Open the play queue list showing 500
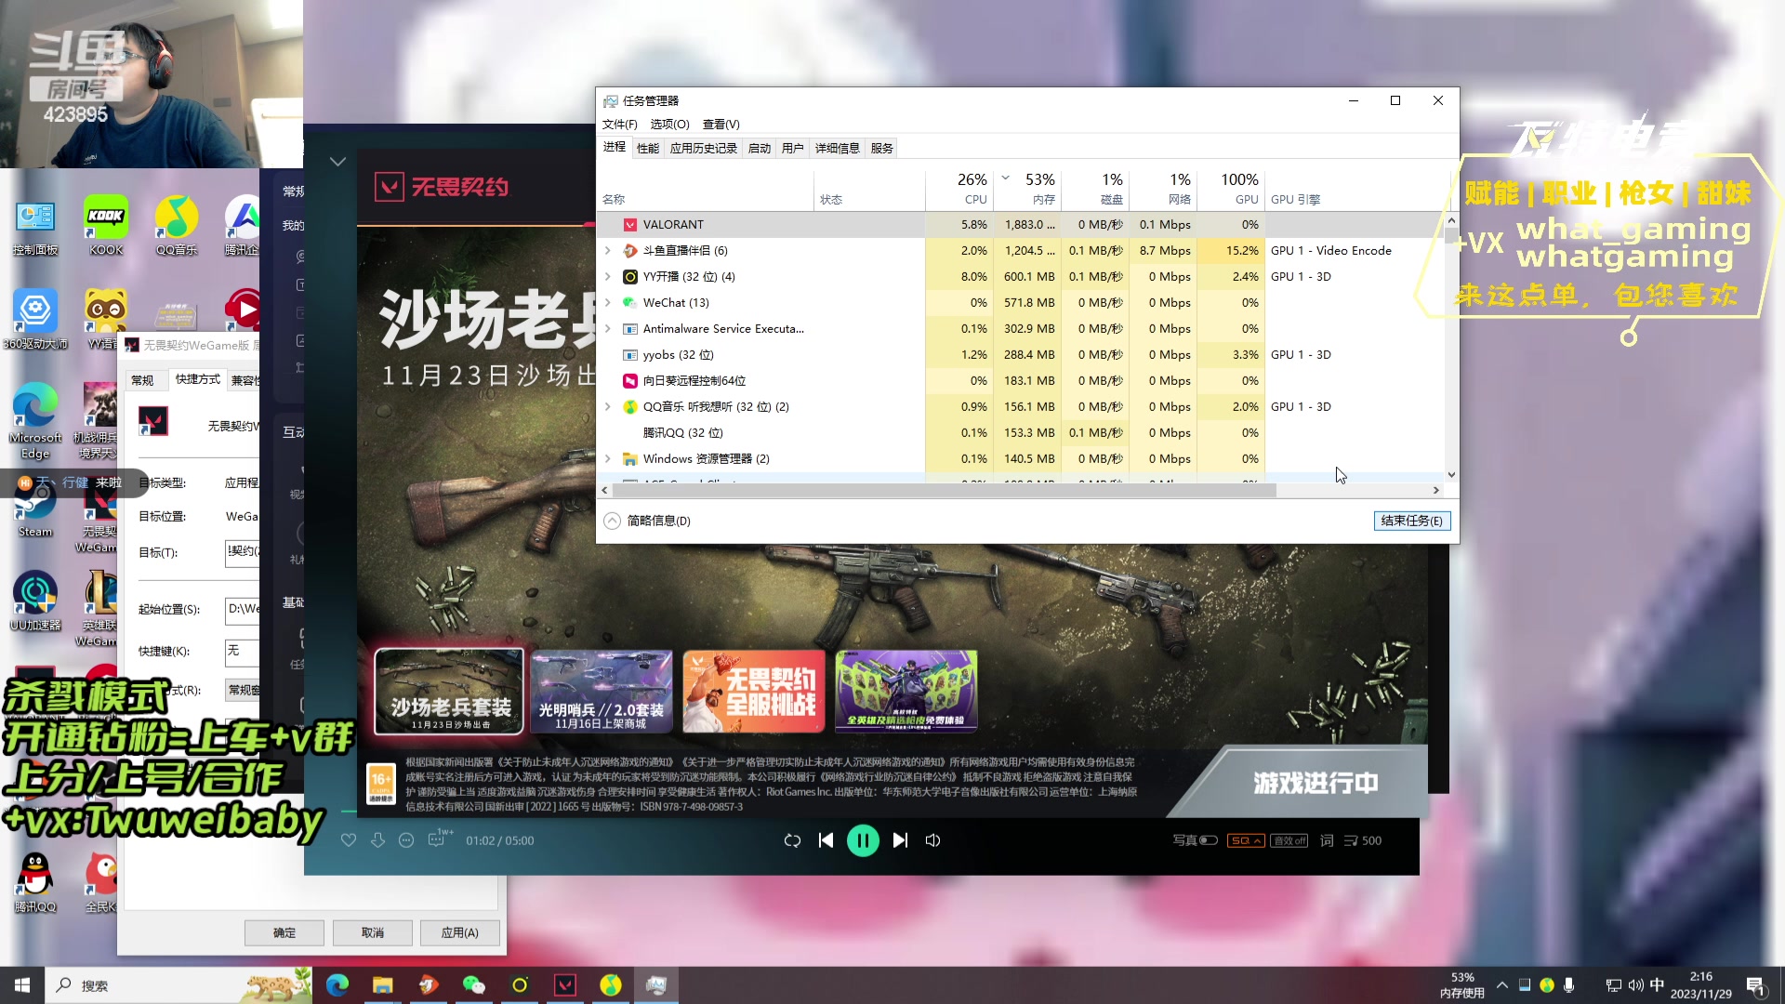This screenshot has width=1785, height=1004. (x=1363, y=840)
